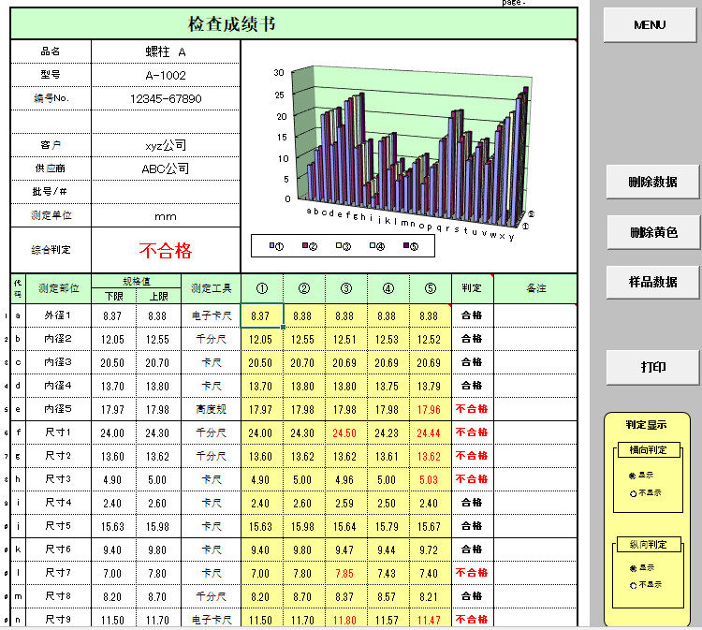Click legend swatch for series ①
The width and height of the screenshot is (702, 630).
(x=271, y=245)
